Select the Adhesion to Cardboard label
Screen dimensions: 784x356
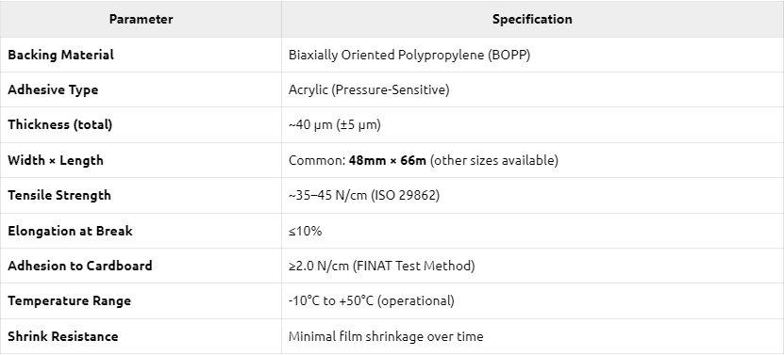tap(80, 266)
